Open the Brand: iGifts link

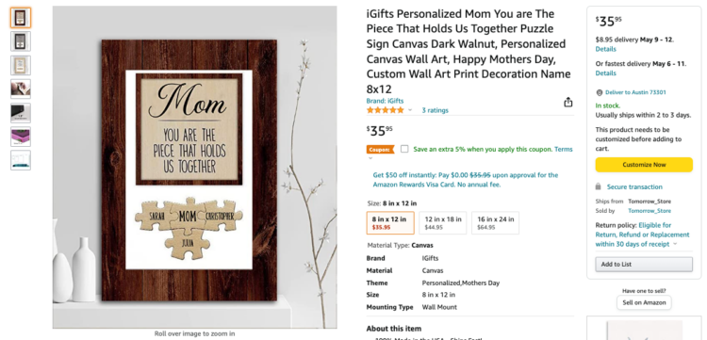point(385,101)
